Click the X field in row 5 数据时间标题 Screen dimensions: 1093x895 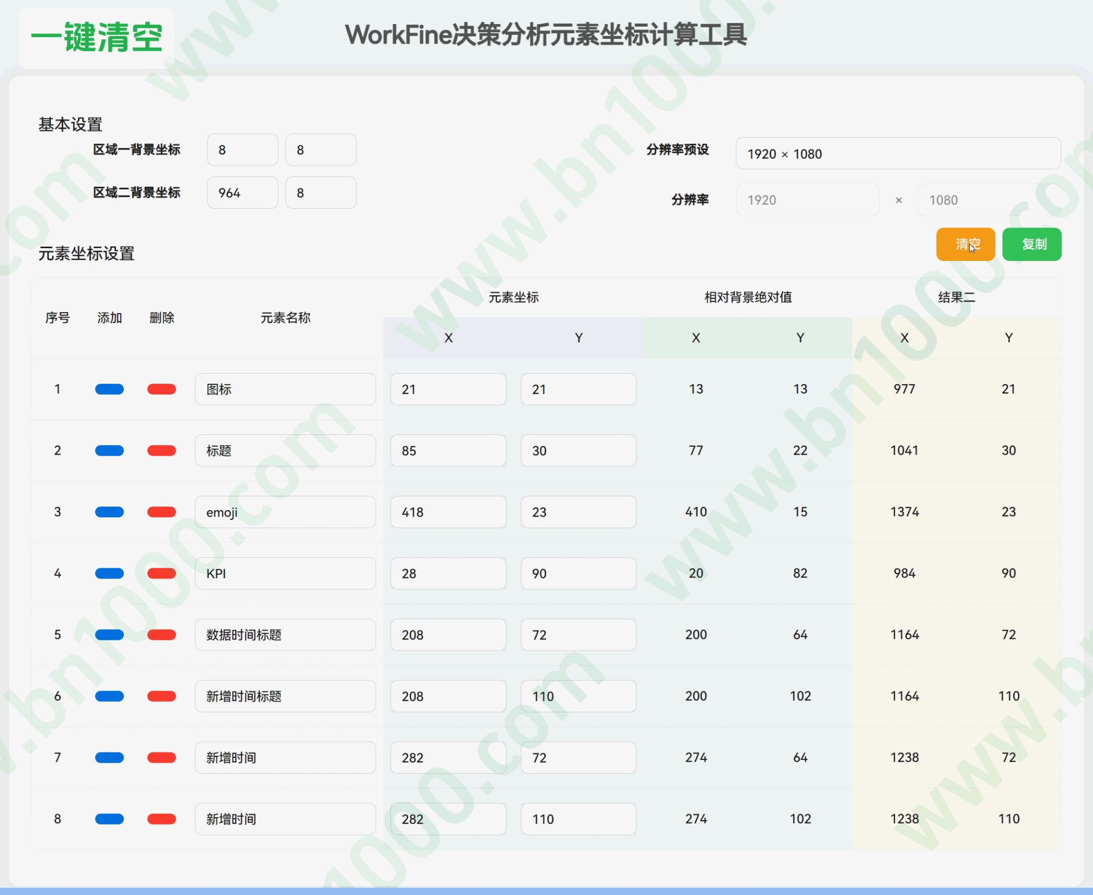pyautogui.click(x=448, y=635)
